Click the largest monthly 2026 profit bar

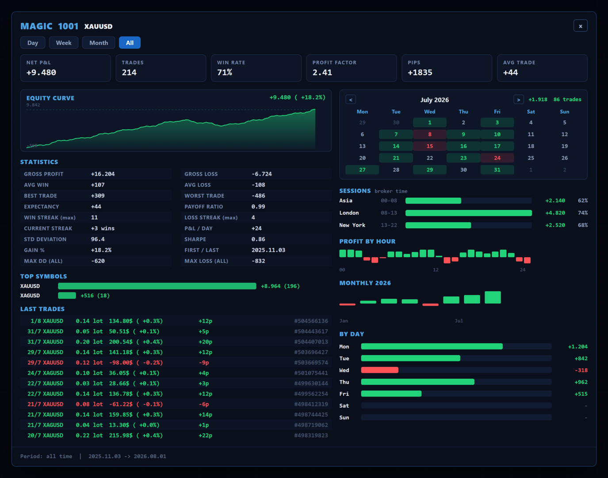point(493,297)
